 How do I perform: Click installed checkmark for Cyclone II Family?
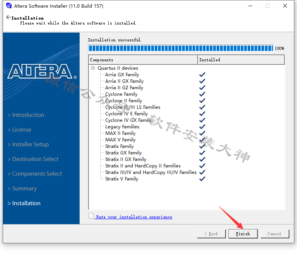pyautogui.click(x=202, y=101)
